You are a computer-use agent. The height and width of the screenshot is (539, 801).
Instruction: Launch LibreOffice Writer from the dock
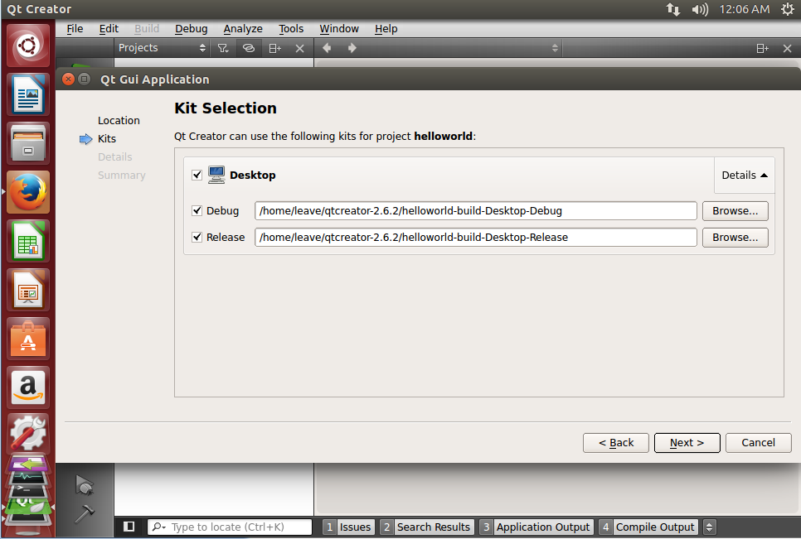coord(28,94)
